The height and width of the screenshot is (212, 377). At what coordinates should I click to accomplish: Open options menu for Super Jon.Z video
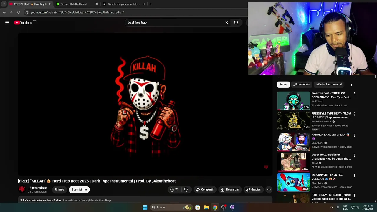[x=354, y=155]
